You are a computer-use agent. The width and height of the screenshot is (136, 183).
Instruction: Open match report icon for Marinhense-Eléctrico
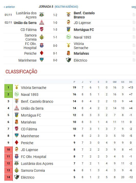(x=134, y=60)
